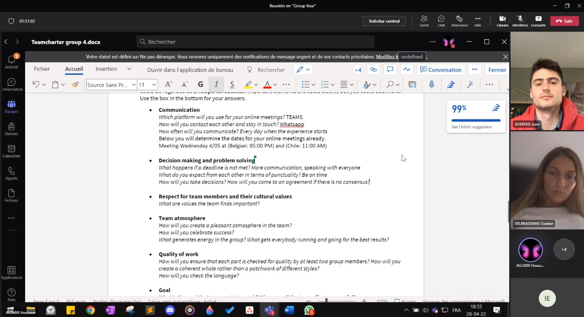This screenshot has height=317, width=584.
Task: Switch to the Accueil ribbon tab
Action: (74, 69)
